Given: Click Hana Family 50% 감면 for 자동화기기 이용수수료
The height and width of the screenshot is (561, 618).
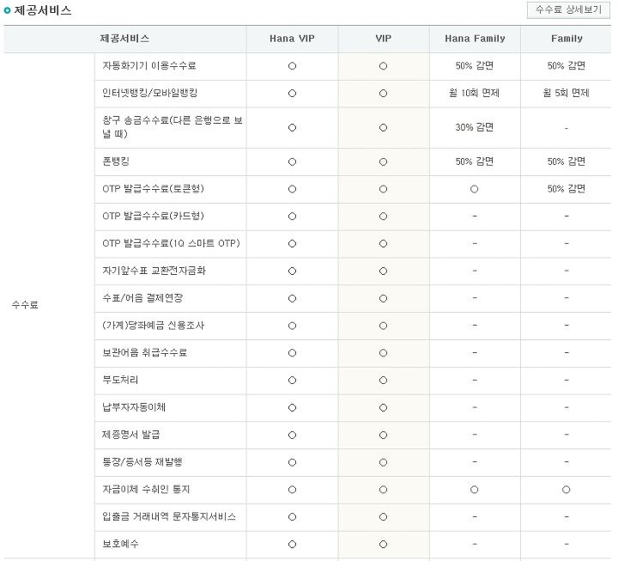Looking at the screenshot, I should (474, 66).
